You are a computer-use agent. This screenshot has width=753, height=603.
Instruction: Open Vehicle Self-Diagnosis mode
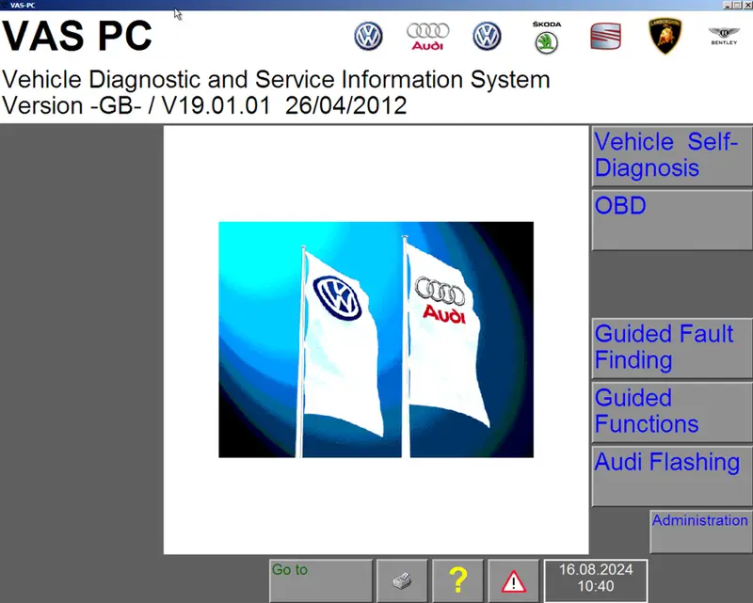pyautogui.click(x=672, y=156)
